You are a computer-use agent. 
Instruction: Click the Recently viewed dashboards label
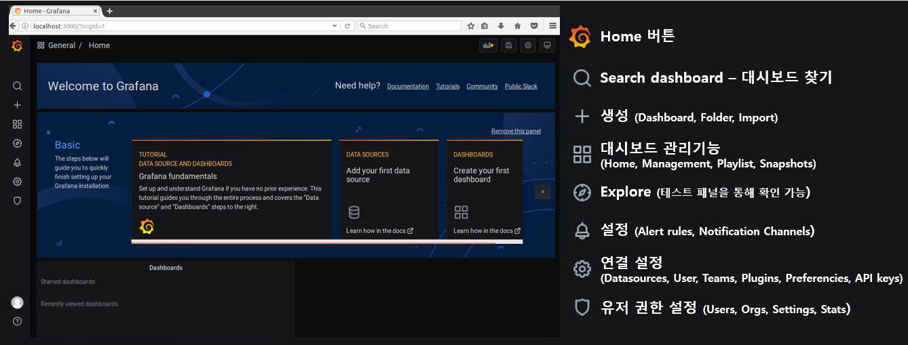click(79, 304)
